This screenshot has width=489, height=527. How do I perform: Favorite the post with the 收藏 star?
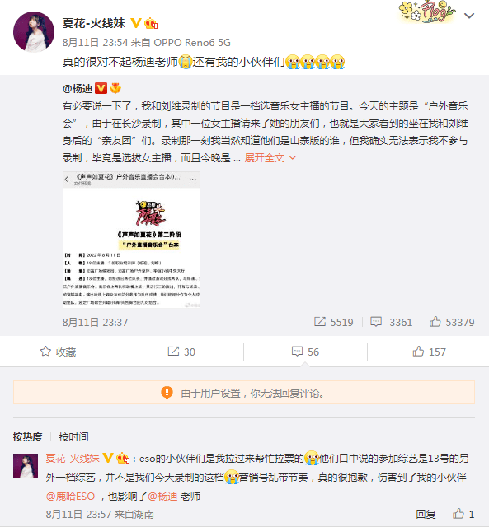59,352
